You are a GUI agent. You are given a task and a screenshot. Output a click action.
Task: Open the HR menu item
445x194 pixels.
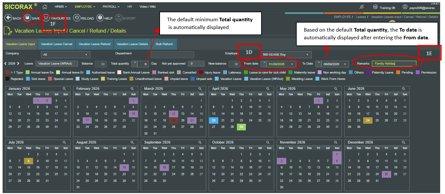click(130, 7)
